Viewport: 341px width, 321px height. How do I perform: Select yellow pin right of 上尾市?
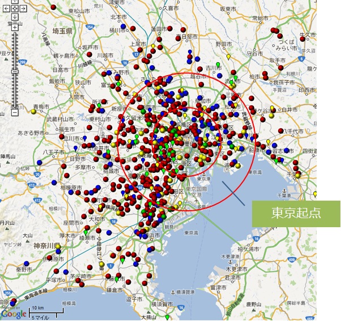153,46
